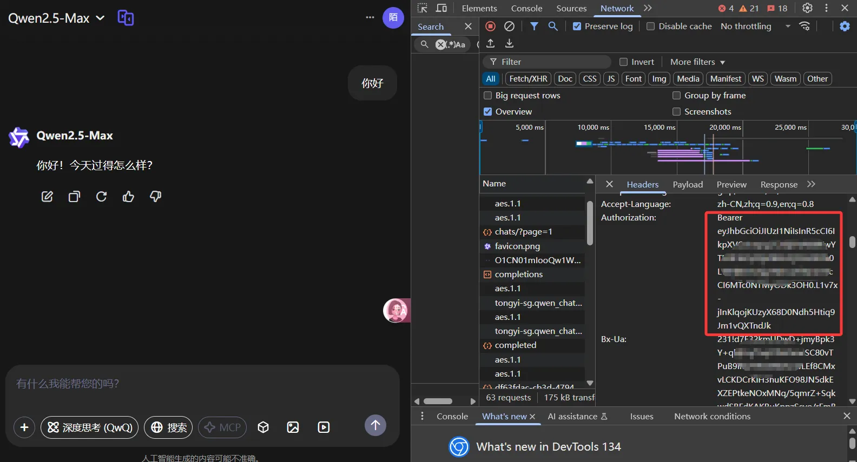Viewport: 857px width, 462px height.
Task: Click the network Filter text field
Action: tap(548, 62)
